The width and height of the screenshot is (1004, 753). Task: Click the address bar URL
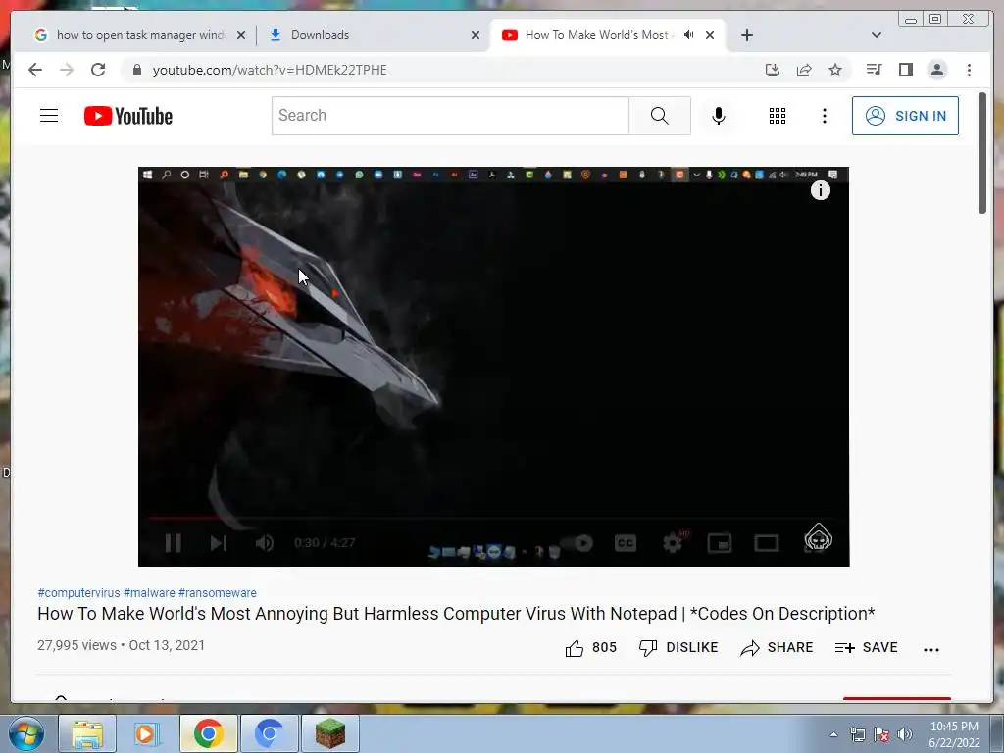point(270,70)
